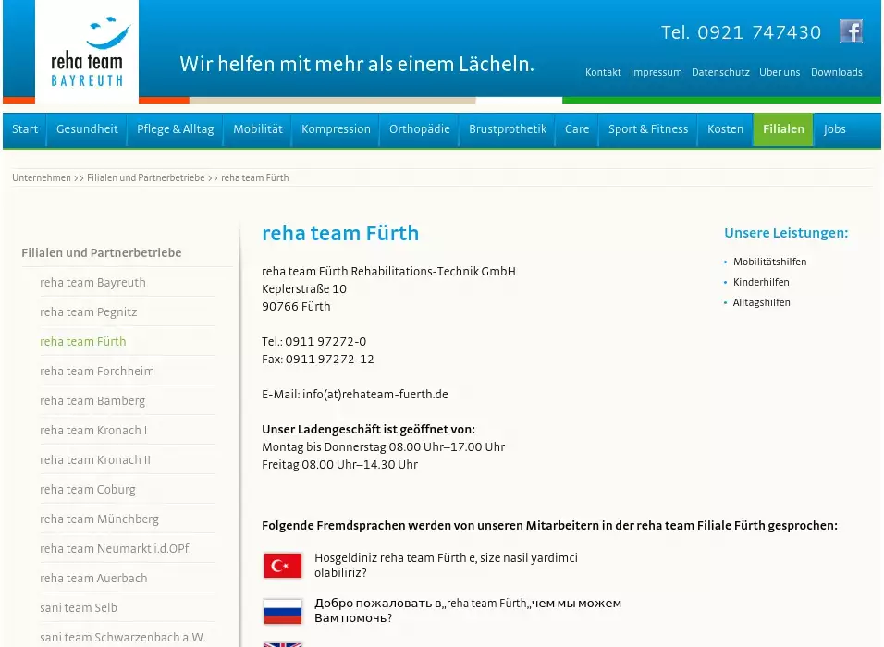The image size is (884, 647).
Task: Select reha team Bamberg in sidebar
Action: (92, 401)
